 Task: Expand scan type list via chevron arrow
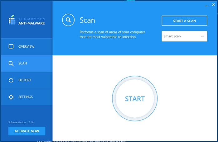point(202,36)
